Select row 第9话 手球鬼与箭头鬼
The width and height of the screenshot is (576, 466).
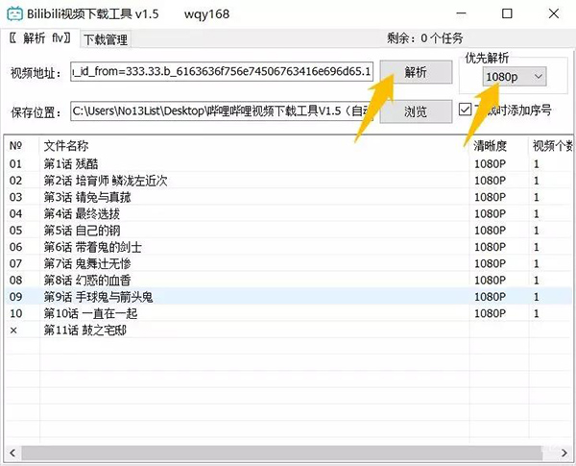pyautogui.click(x=289, y=297)
